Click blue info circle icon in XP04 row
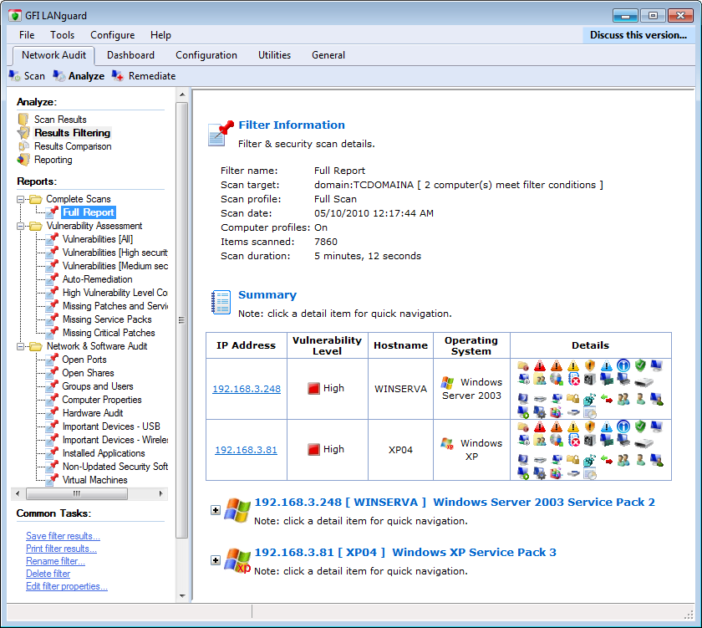The image size is (702, 628). click(623, 426)
